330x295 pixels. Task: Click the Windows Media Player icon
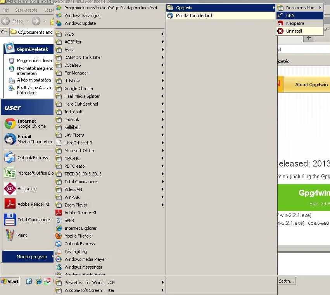[x=59, y=259]
